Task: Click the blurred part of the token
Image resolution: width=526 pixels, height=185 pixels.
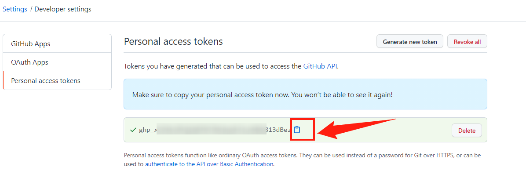Action: click(212, 130)
